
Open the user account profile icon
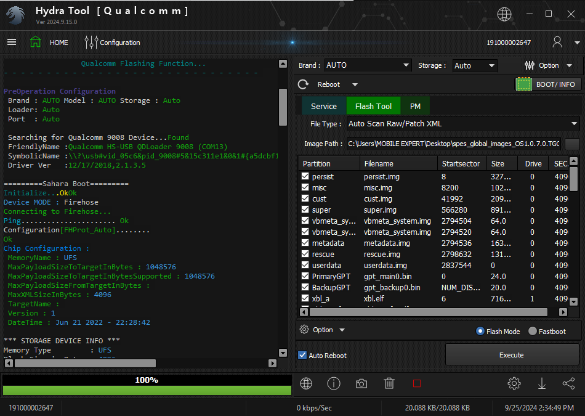click(x=557, y=43)
